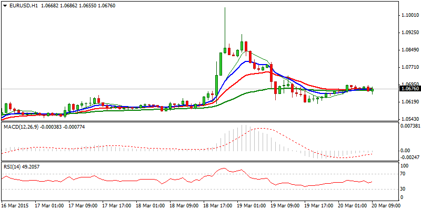Click the time label 16 Mar 2015

pos(14,205)
